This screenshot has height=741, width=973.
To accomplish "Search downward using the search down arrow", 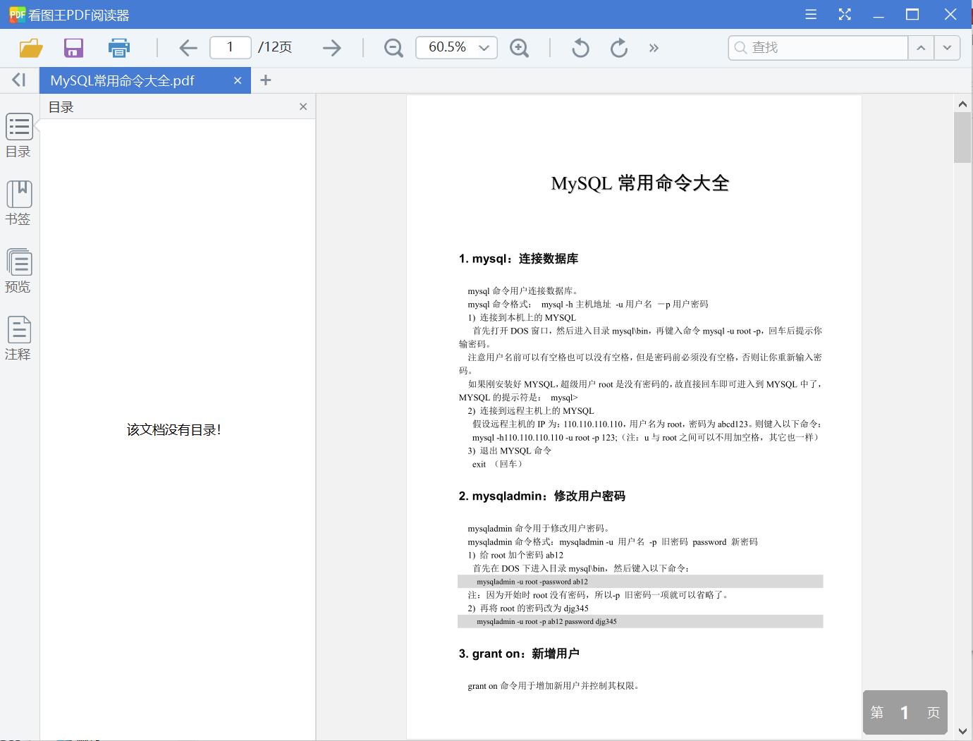I will point(947,47).
